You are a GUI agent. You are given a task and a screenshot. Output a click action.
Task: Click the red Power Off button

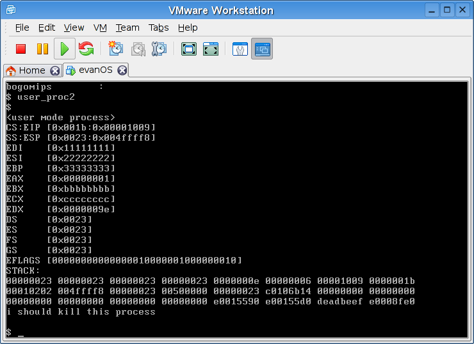coord(20,49)
